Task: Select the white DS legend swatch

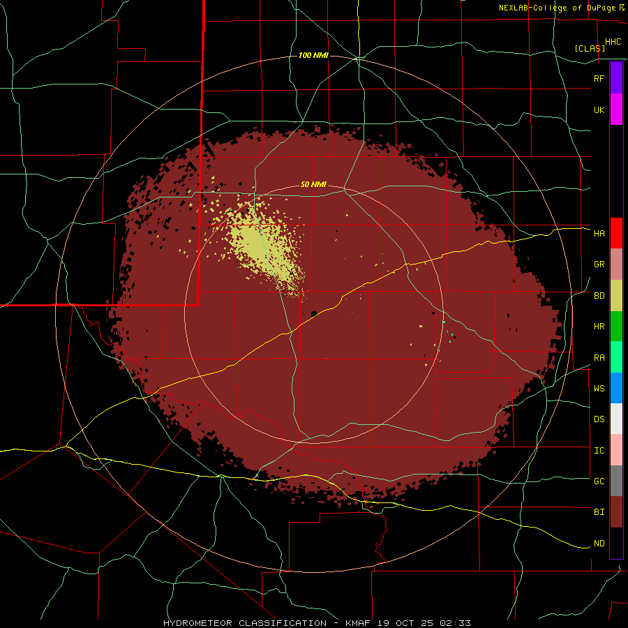Action: (x=616, y=419)
